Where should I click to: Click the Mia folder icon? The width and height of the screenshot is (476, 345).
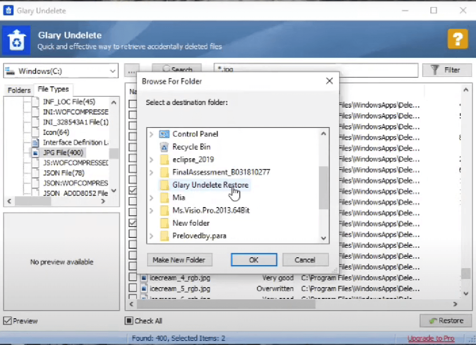click(x=164, y=198)
